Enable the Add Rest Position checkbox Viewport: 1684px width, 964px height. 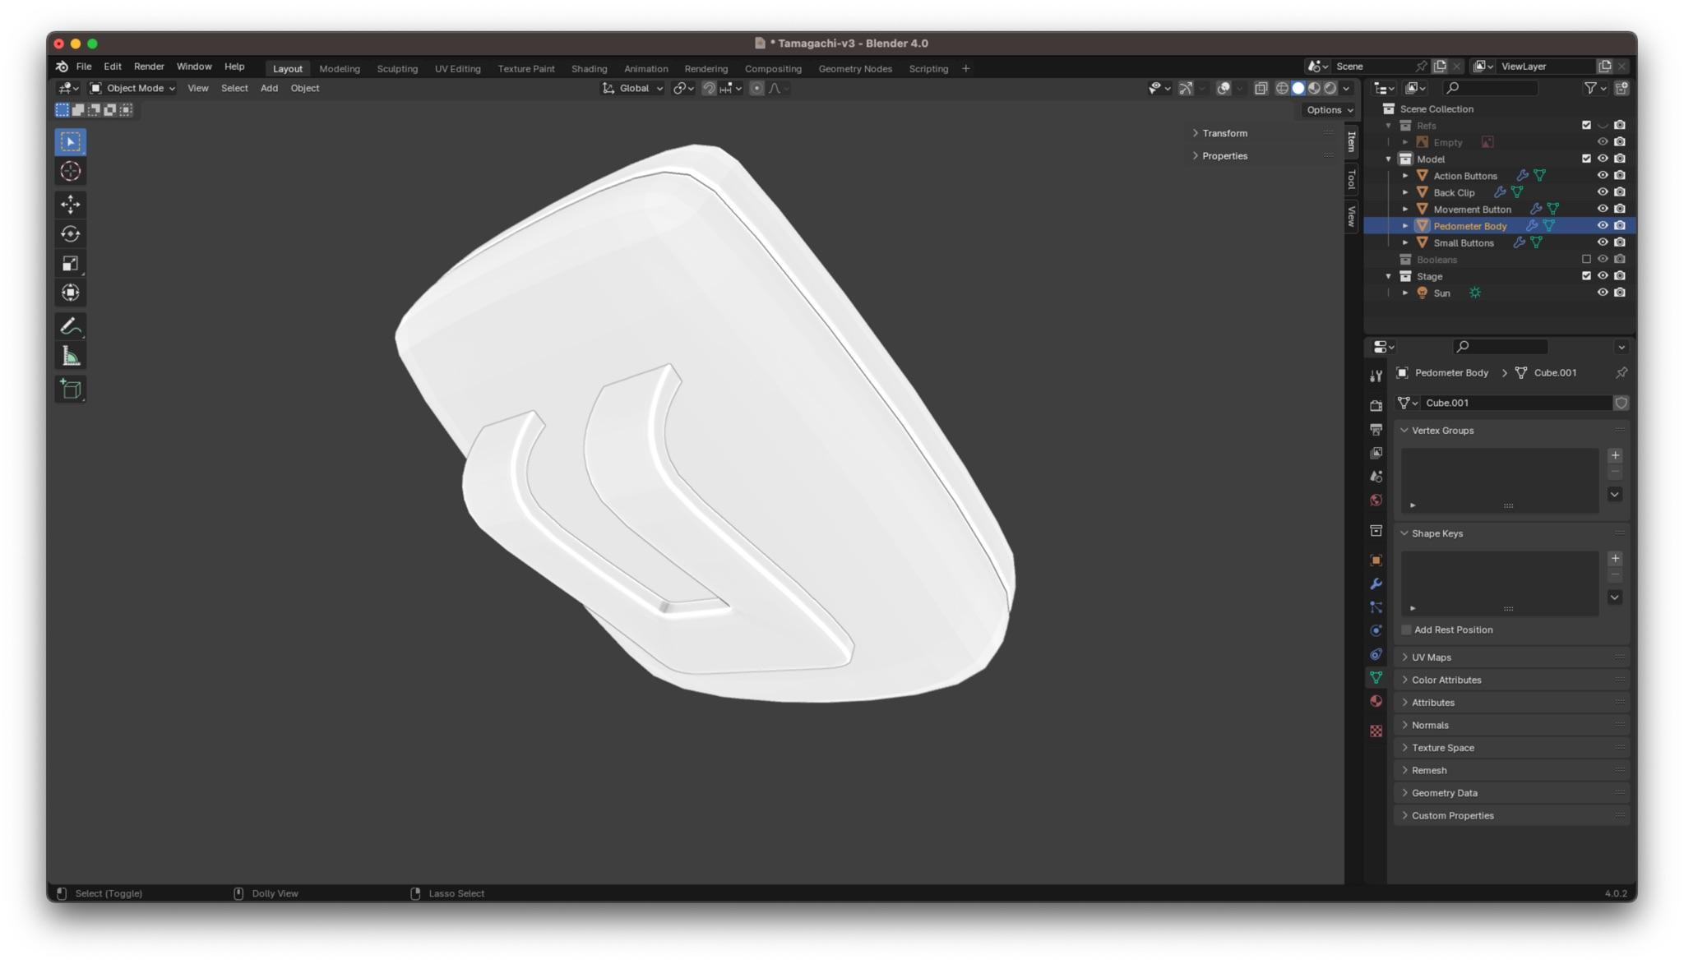pyautogui.click(x=1406, y=630)
